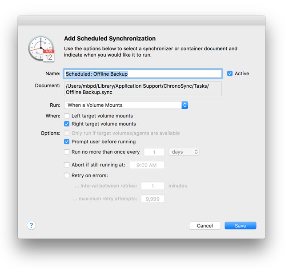Enable Retry on errors option

[67, 175]
